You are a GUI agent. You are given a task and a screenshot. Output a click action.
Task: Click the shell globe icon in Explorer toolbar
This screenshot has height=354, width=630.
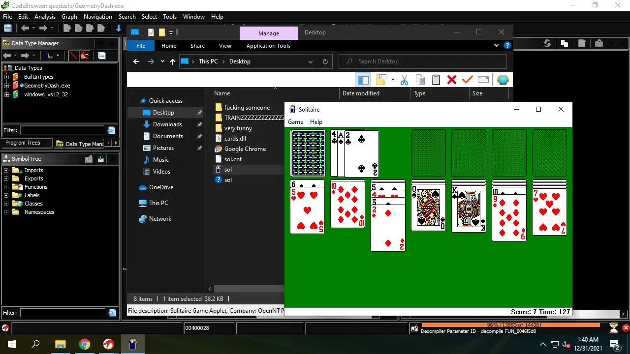click(503, 80)
